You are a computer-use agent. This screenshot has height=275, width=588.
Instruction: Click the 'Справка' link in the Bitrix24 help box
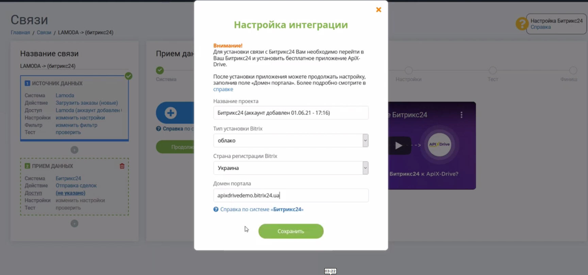click(x=541, y=27)
